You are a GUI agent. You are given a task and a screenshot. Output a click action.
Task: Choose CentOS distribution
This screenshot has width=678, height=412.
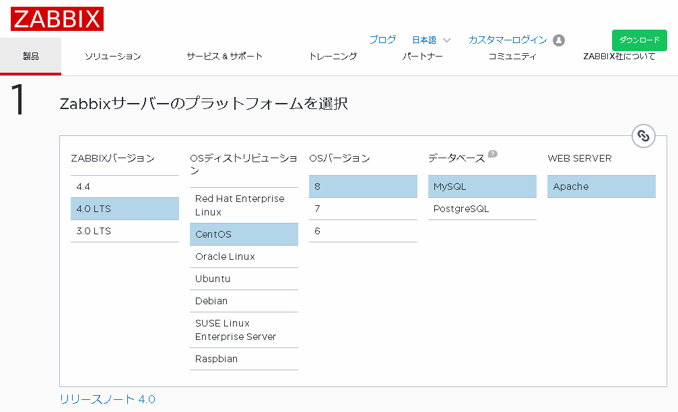coord(244,234)
